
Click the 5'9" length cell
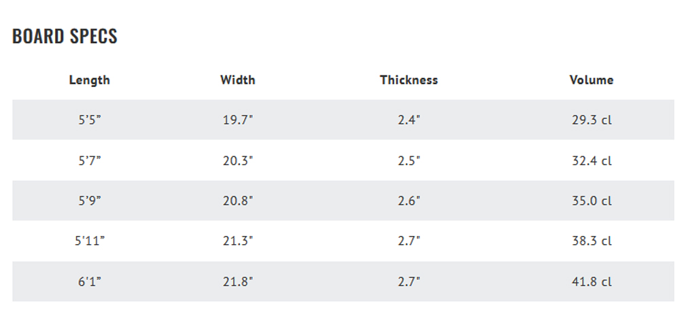[89, 201]
